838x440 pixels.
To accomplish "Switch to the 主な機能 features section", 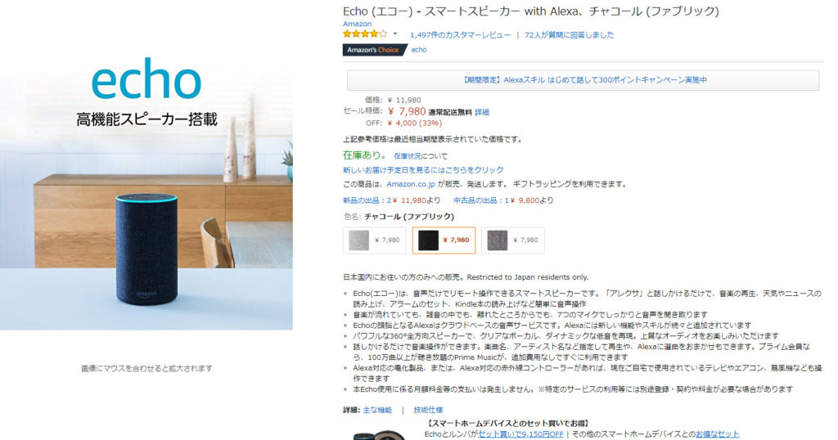I will (x=377, y=410).
